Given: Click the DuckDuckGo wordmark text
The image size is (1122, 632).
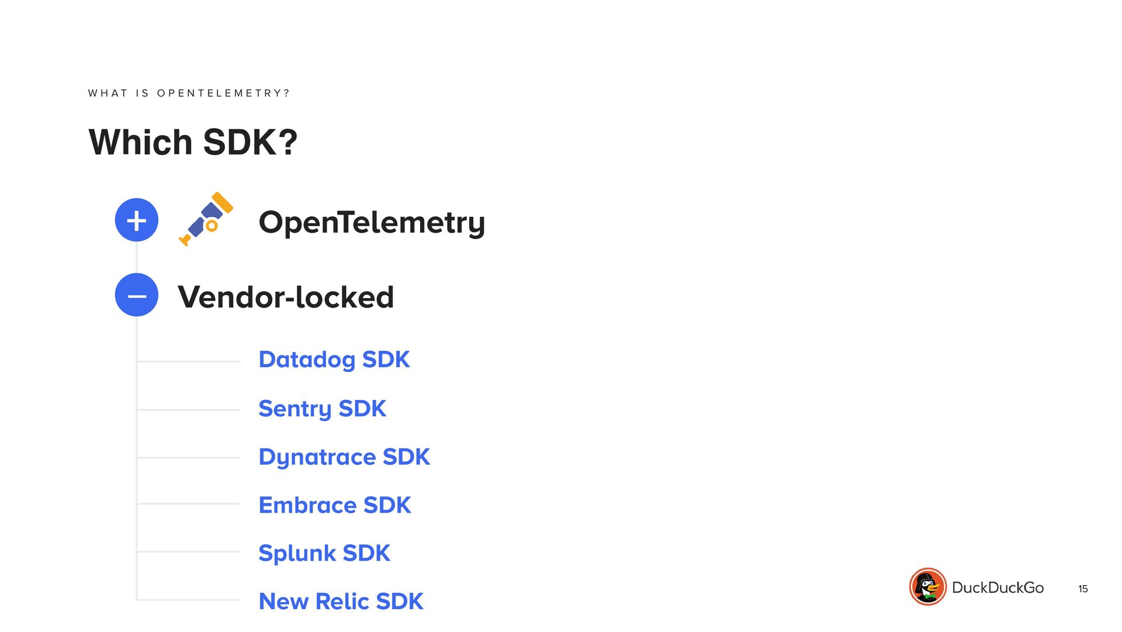Looking at the screenshot, I should 998,588.
